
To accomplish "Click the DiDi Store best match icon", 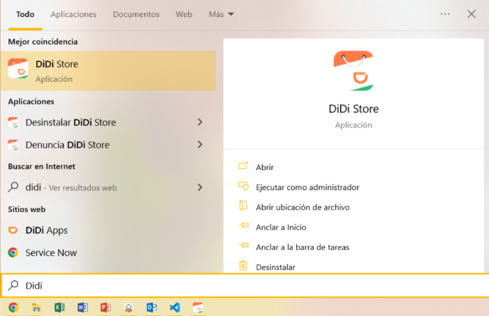I will [x=18, y=68].
